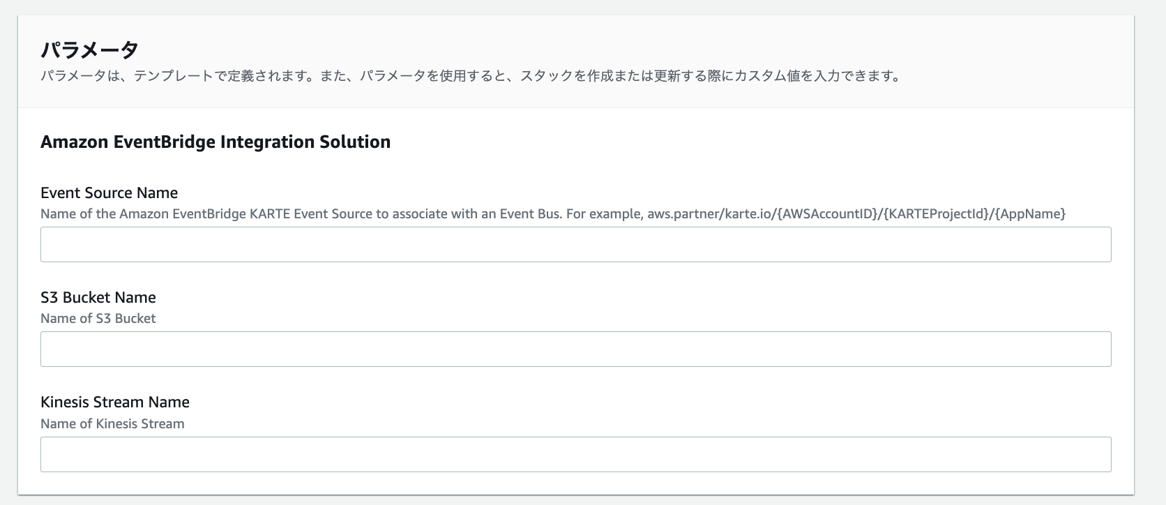Image resolution: width=1166 pixels, height=505 pixels.
Task: Click the 'パラメータ' section heading
Action: (89, 50)
